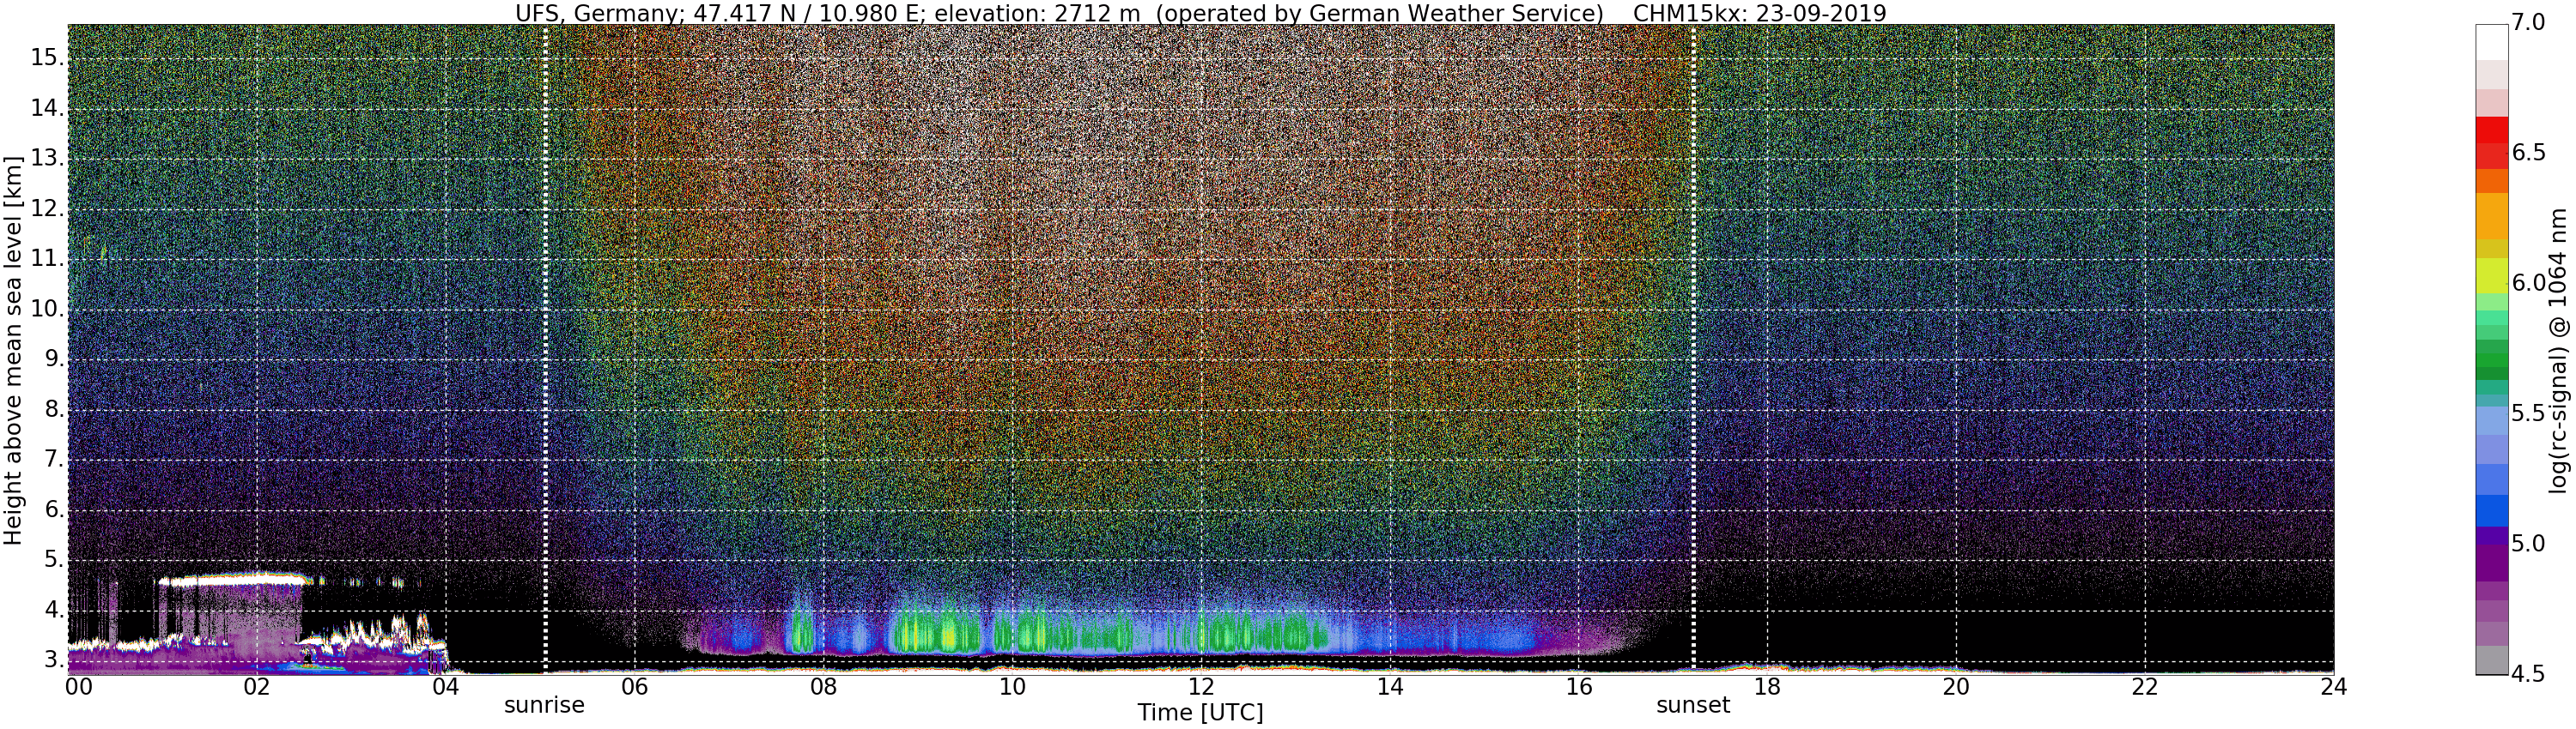
Task: Click the height axis tick label '11.'
Action: (x=46, y=260)
